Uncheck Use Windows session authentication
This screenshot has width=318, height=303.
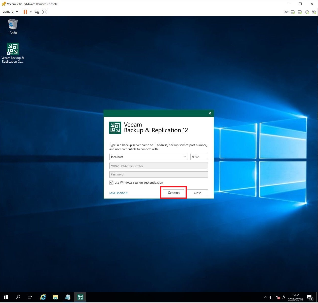(x=111, y=183)
